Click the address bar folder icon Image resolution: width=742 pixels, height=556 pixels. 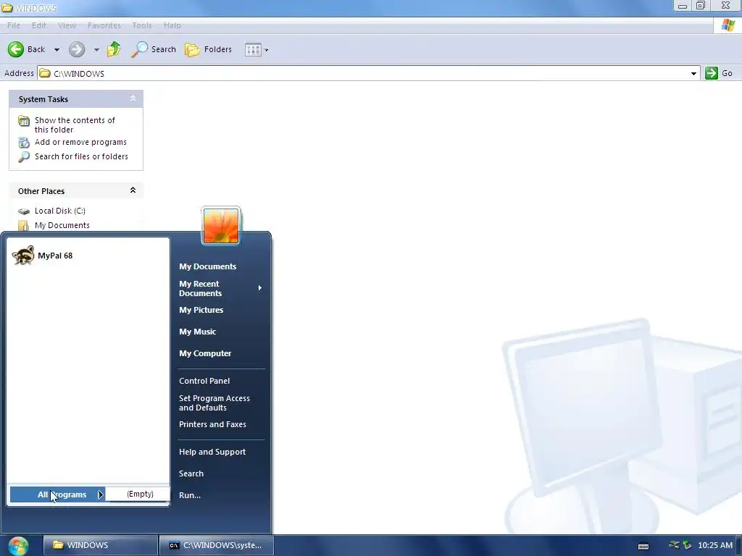click(45, 73)
